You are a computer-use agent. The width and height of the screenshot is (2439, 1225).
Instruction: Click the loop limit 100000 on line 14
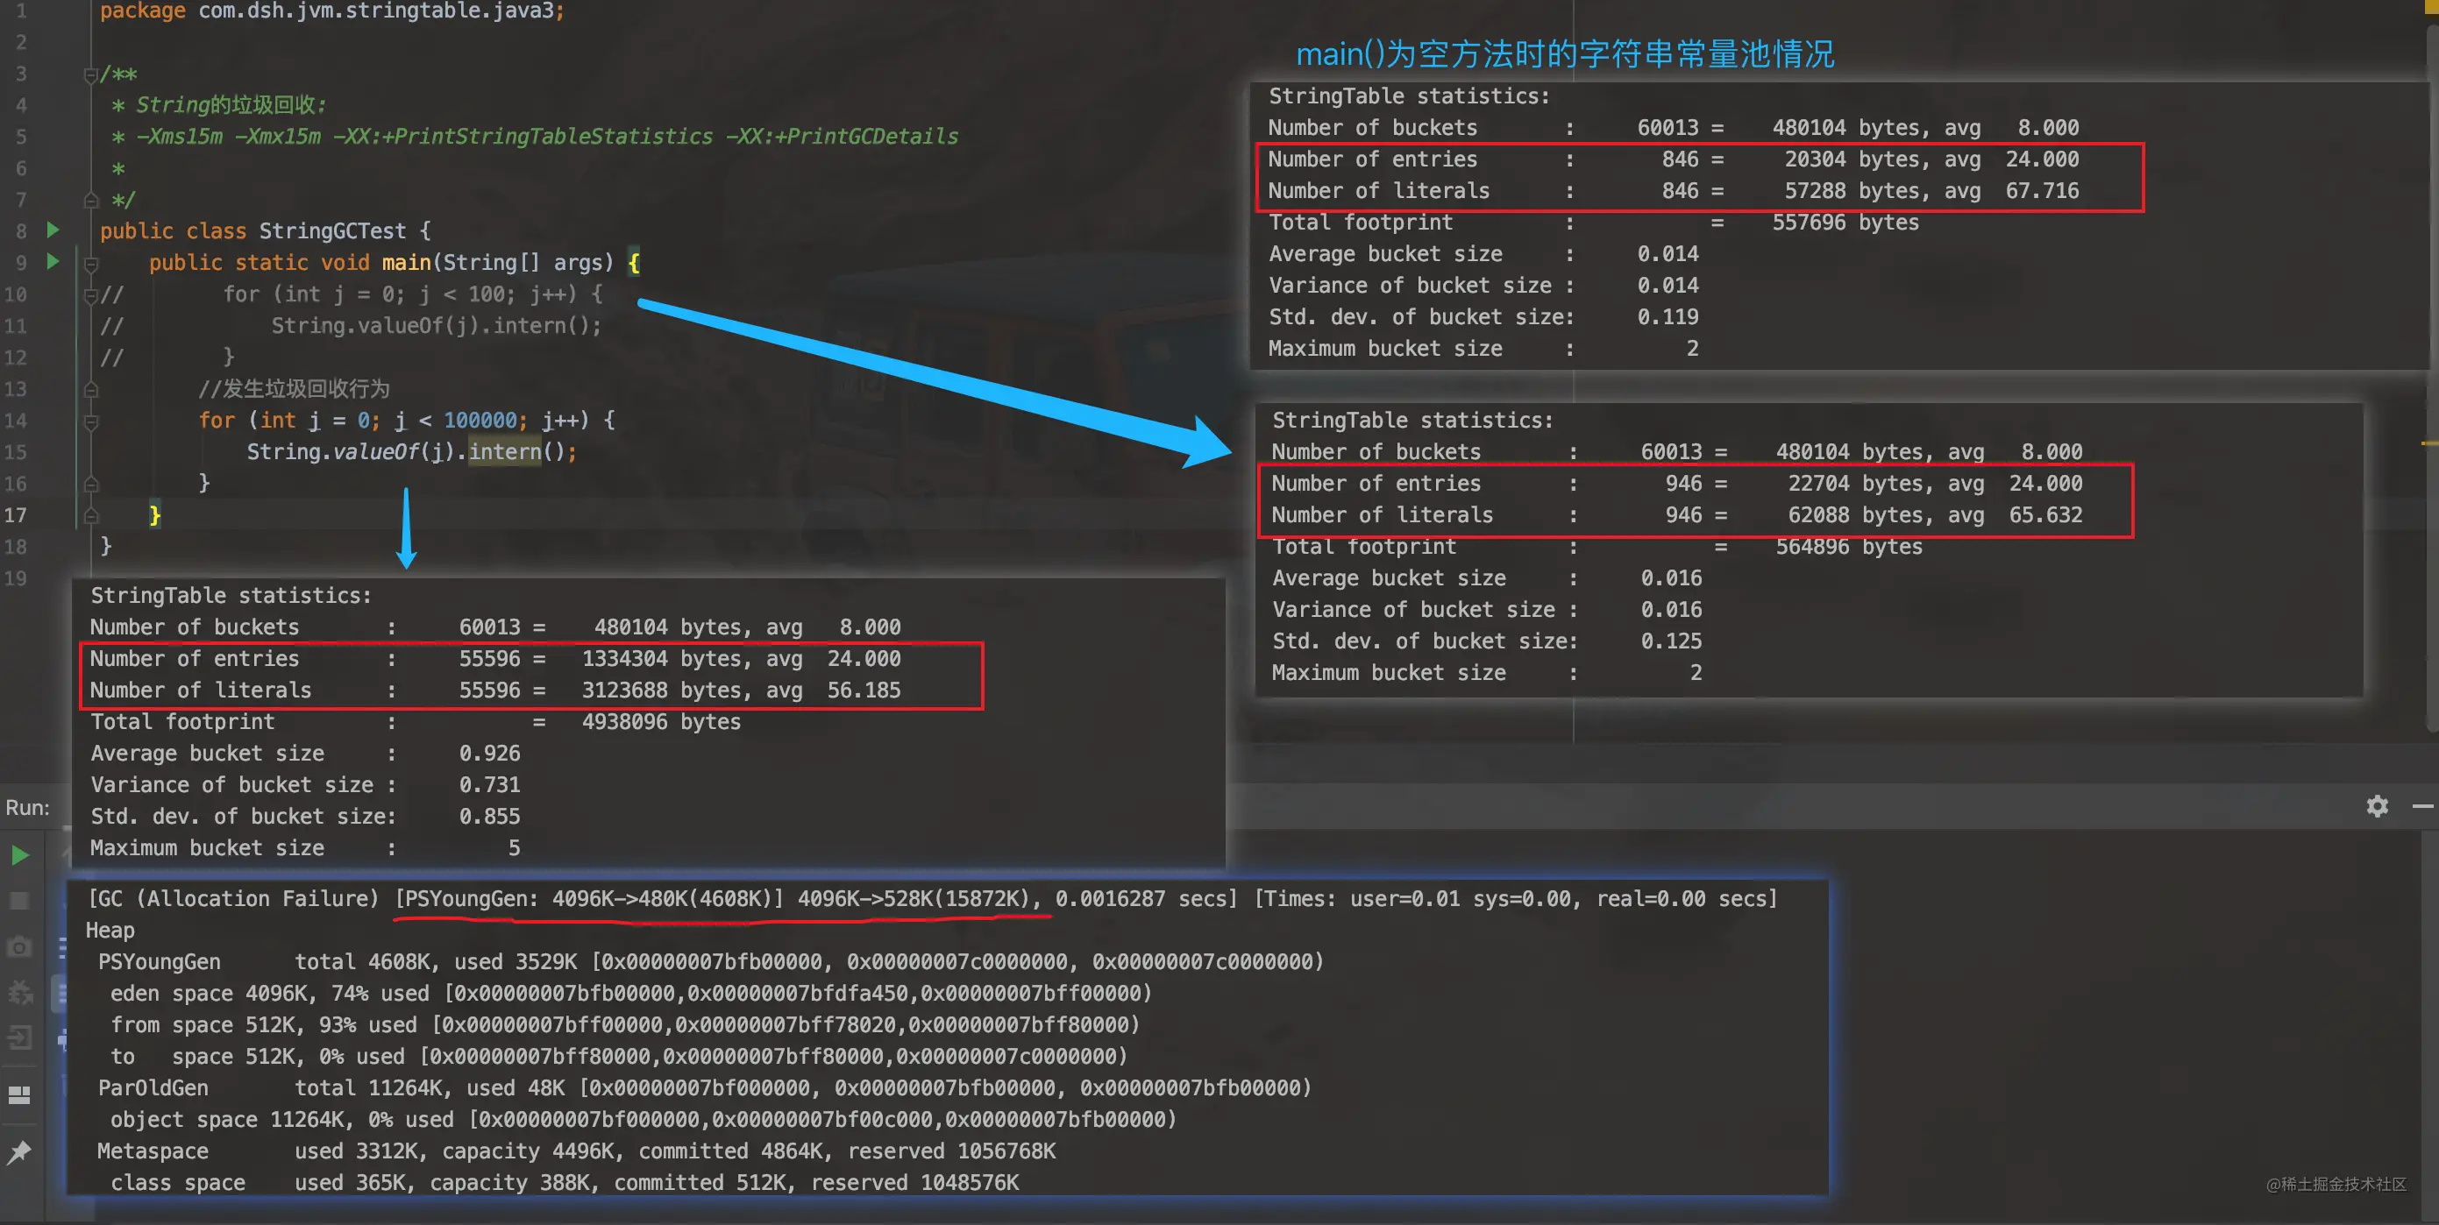pyautogui.click(x=480, y=421)
